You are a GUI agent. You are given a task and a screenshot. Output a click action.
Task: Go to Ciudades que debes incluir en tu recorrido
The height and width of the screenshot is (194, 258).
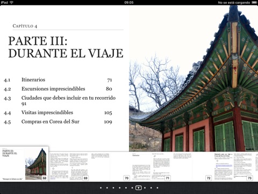click(x=60, y=101)
